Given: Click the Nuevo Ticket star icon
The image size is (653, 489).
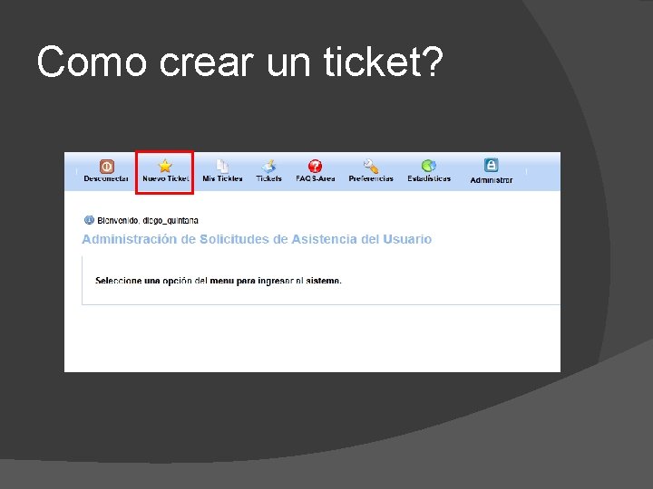Looking at the screenshot, I should coord(165,166).
